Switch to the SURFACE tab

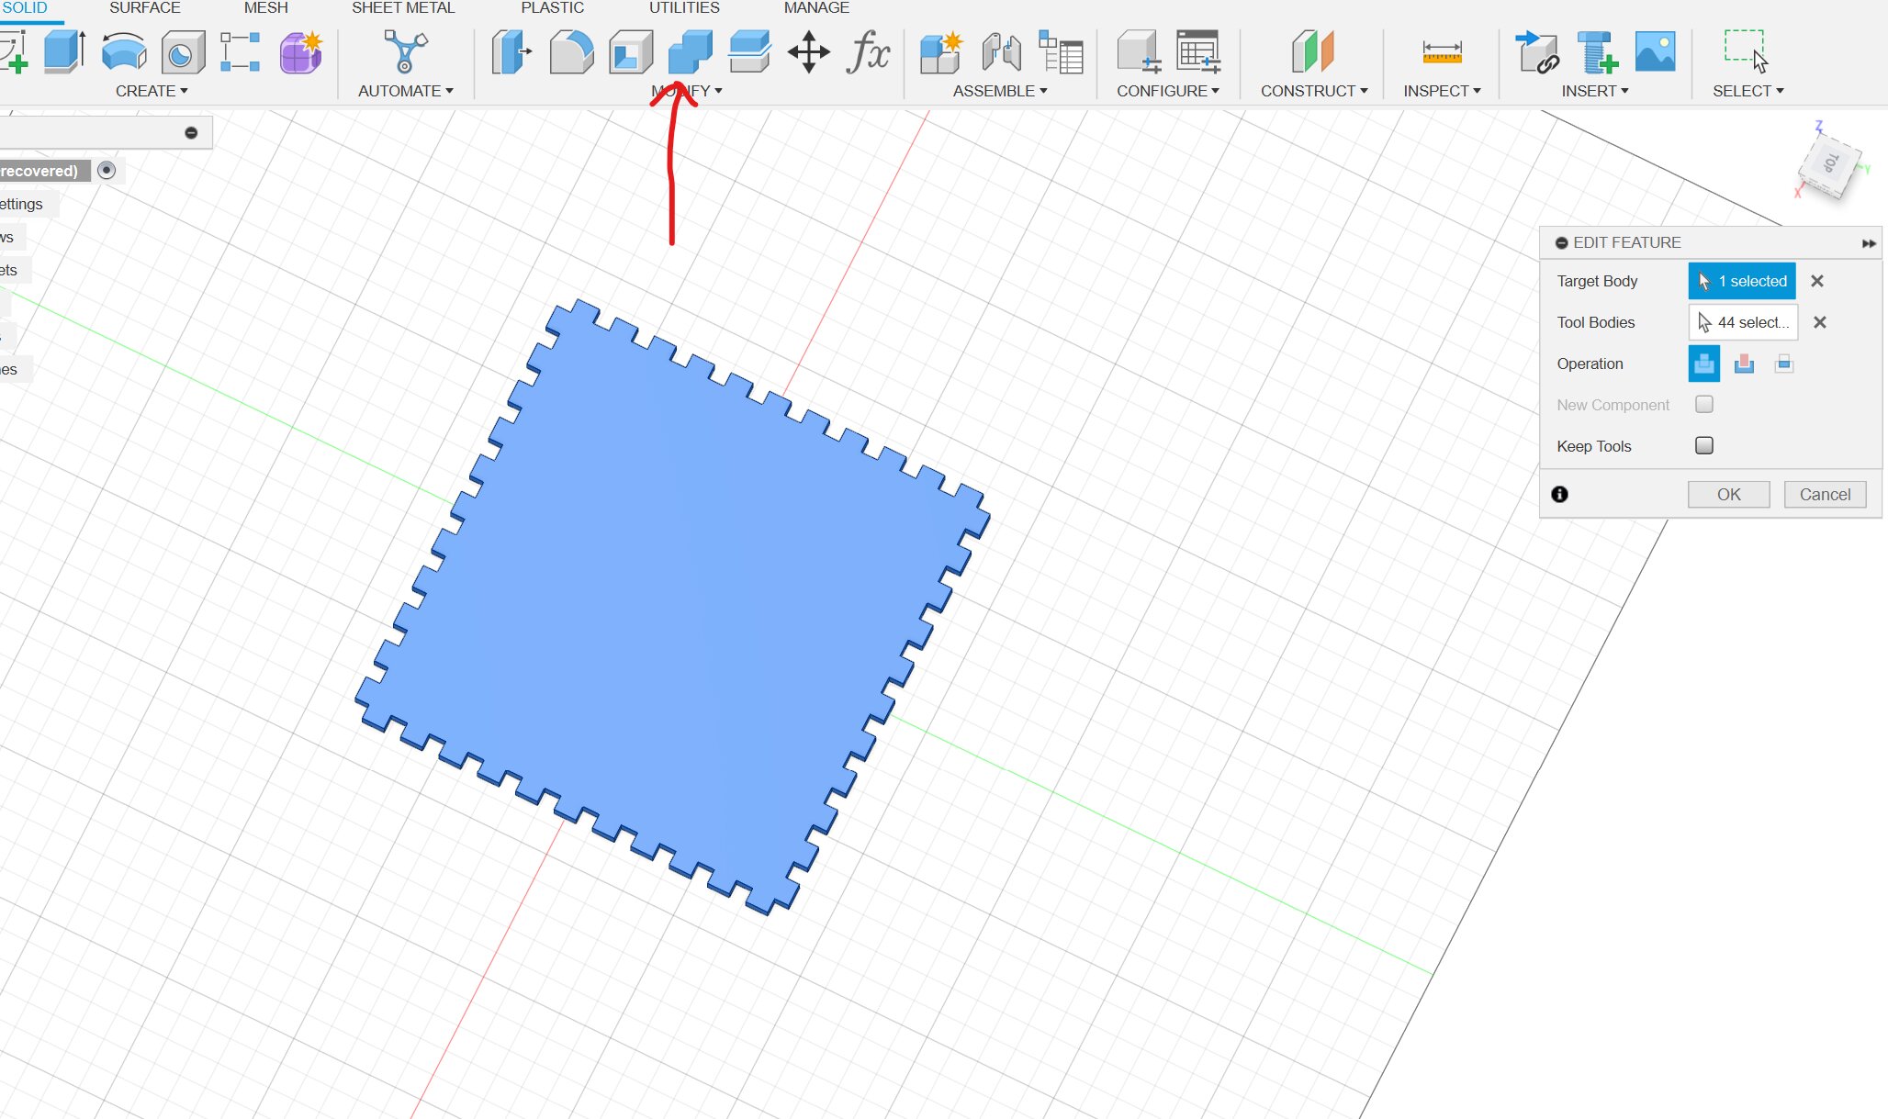pyautogui.click(x=145, y=8)
